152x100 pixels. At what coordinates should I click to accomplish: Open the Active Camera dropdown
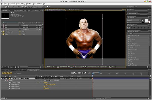pos(93,67)
